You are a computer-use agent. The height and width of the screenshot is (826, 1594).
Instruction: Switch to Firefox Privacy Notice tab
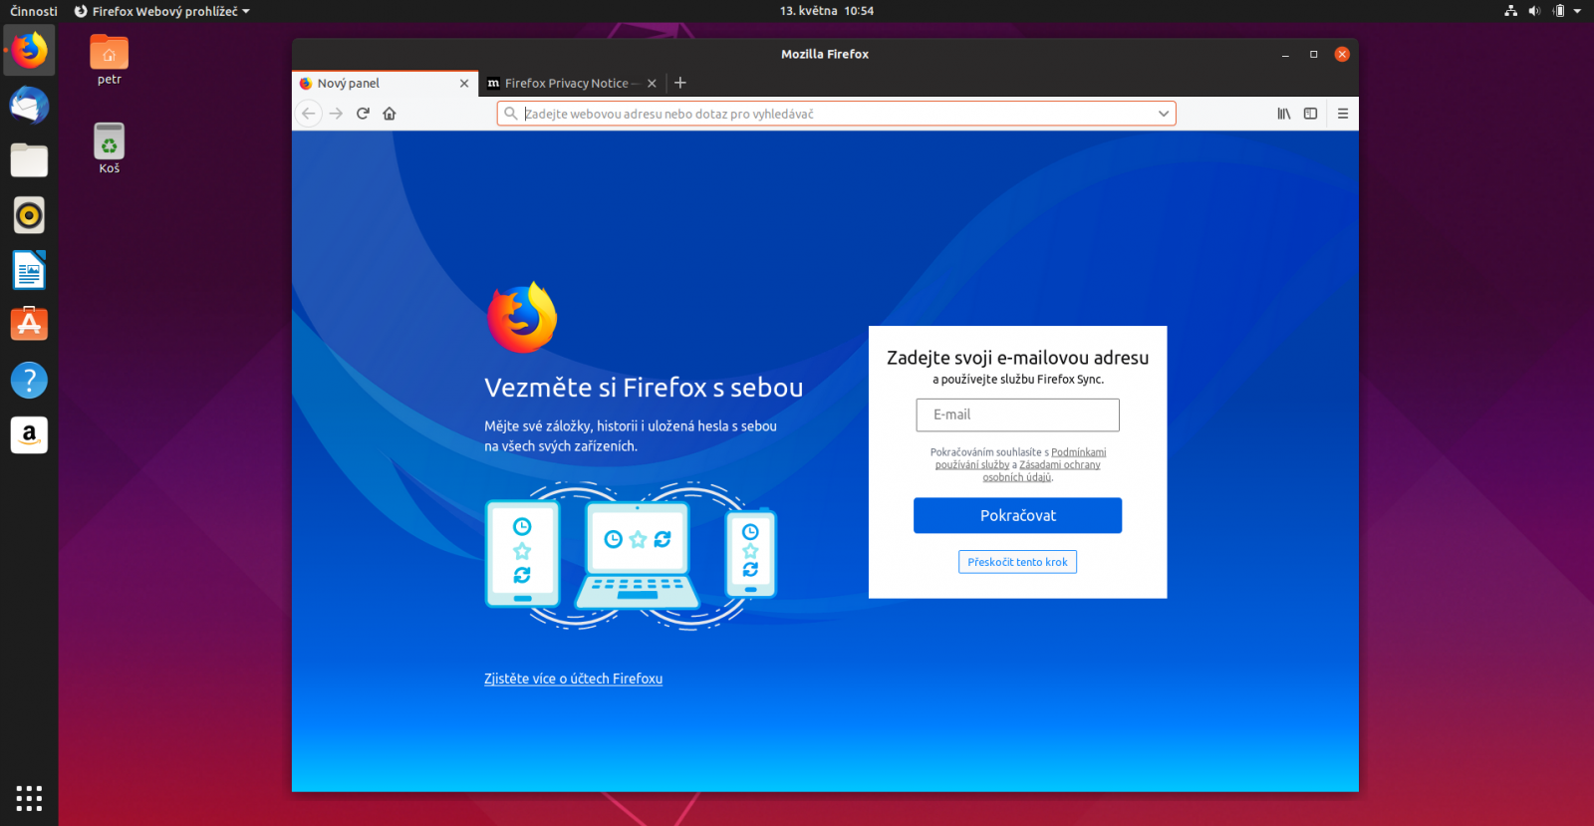point(572,84)
